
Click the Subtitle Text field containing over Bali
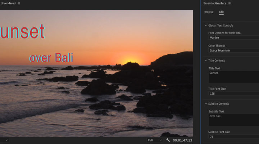234,120
